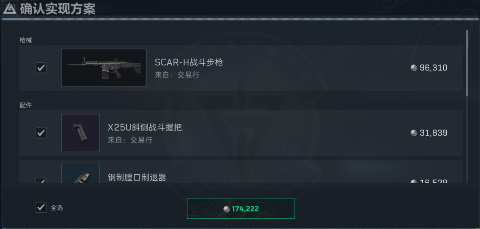
Task: Click the X25U斜侧战斗握把 item name
Action: 145,127
